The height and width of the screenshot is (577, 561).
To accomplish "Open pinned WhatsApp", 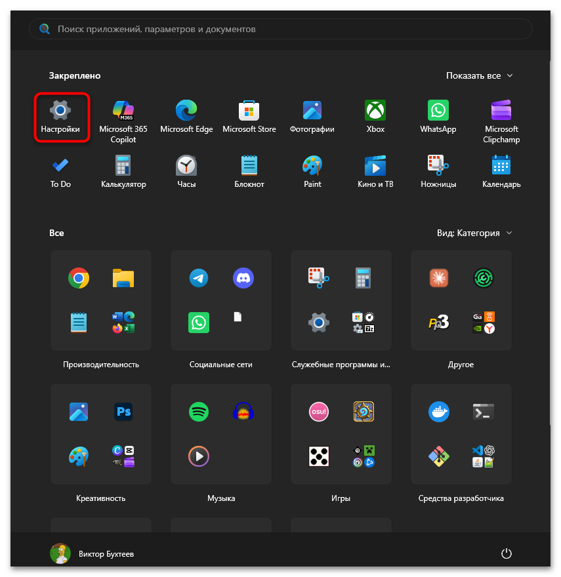I will 438,117.
